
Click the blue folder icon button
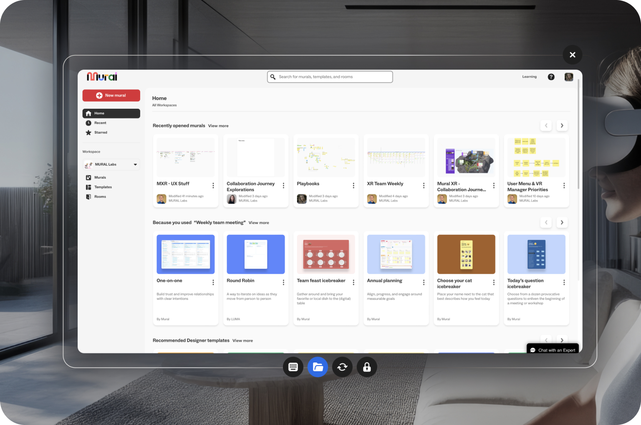tap(318, 367)
